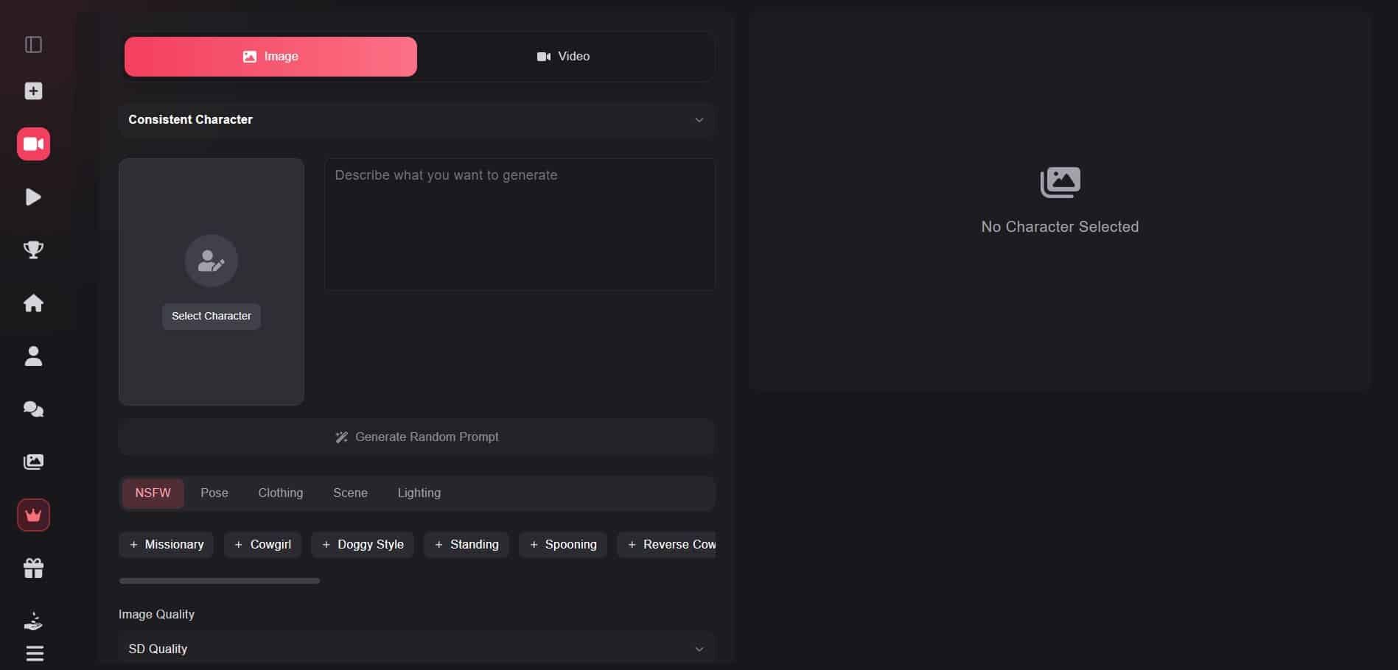Click Generate Random Prompt button
Image resolution: width=1398 pixels, height=670 pixels.
point(416,437)
